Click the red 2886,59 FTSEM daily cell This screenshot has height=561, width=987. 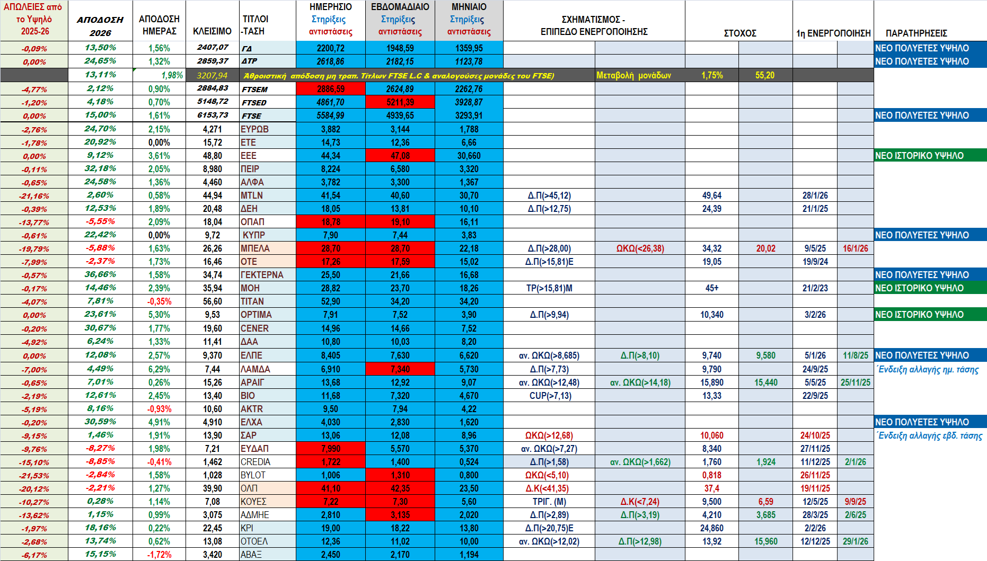(330, 89)
